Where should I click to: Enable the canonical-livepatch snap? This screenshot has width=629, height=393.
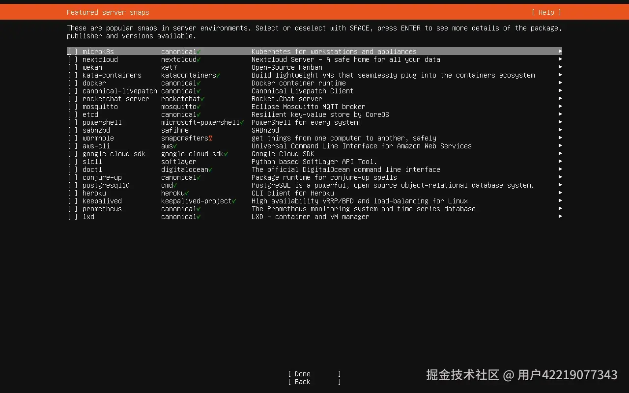click(x=71, y=91)
